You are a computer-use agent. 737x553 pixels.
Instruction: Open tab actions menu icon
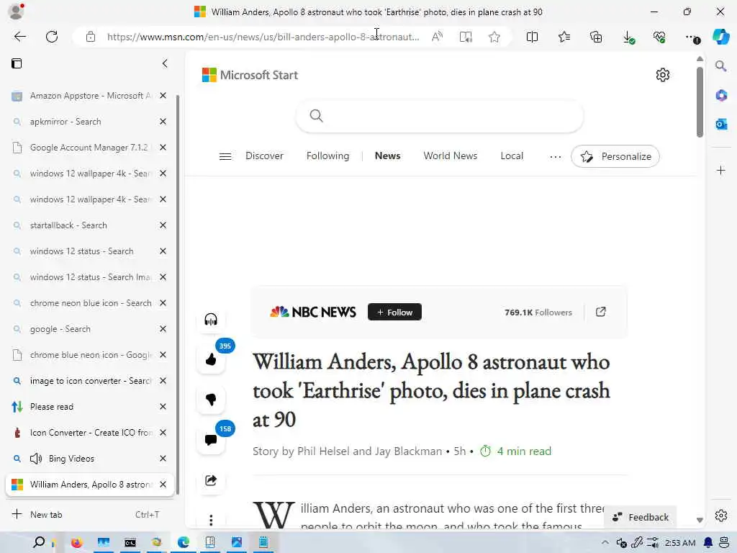[x=17, y=63]
